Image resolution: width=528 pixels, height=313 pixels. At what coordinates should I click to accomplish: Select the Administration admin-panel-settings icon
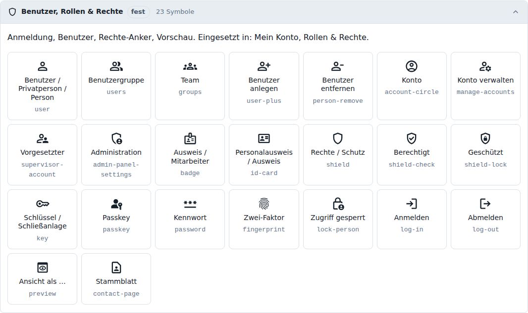(x=116, y=138)
